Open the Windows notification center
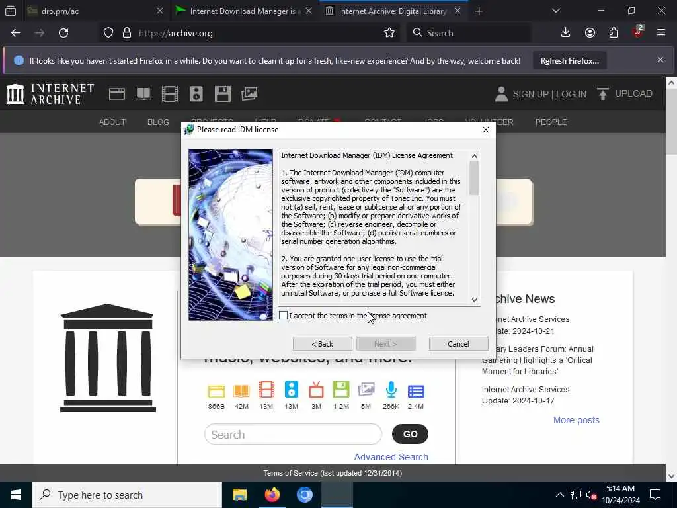The image size is (677, 508). [655, 495]
